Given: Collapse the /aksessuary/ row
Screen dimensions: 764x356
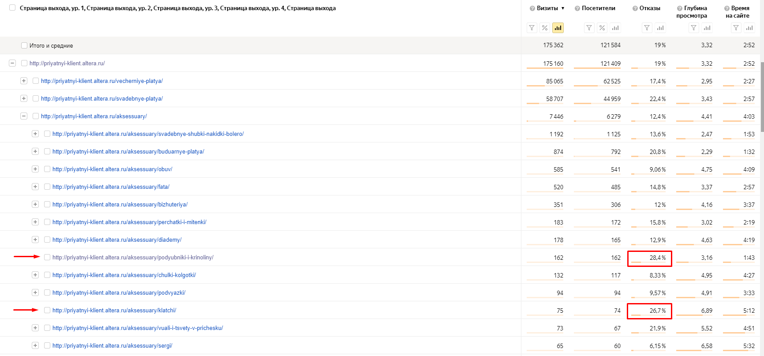Looking at the screenshot, I should (24, 116).
